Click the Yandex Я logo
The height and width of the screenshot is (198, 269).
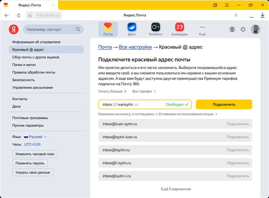pyautogui.click(x=13, y=29)
